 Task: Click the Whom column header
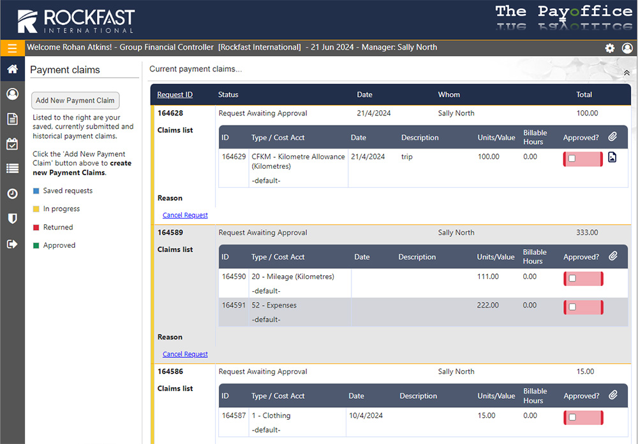pyautogui.click(x=449, y=95)
